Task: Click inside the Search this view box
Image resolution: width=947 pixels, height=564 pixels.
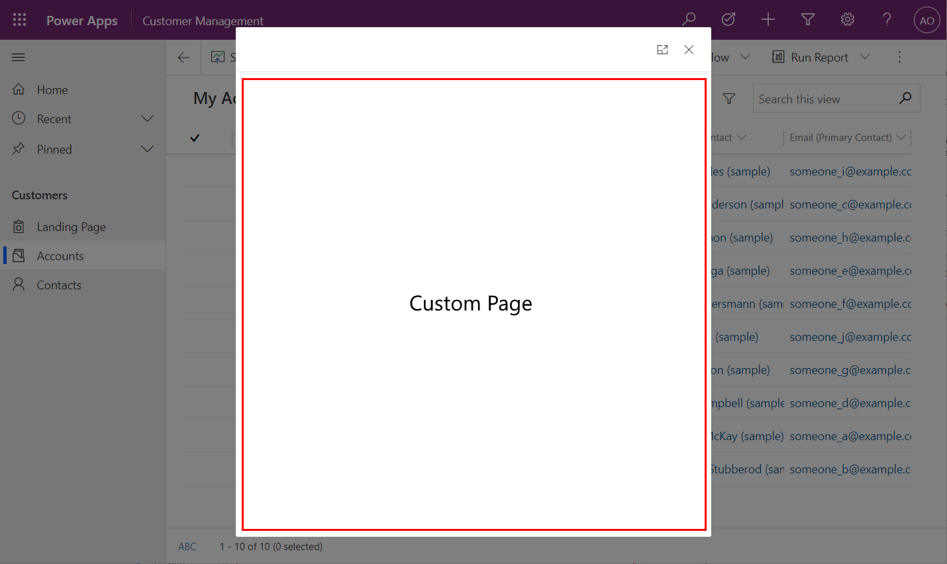Action: (828, 98)
